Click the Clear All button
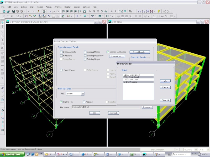 coord(165,100)
